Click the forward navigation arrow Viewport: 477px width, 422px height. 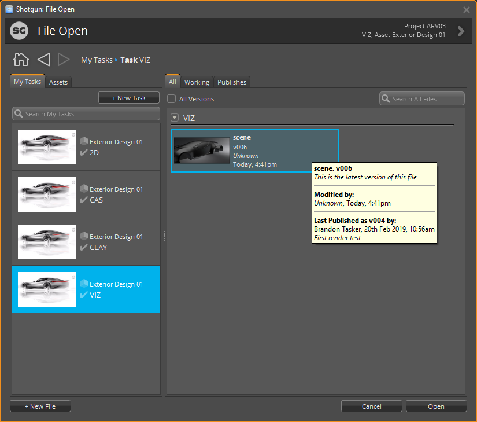[64, 59]
